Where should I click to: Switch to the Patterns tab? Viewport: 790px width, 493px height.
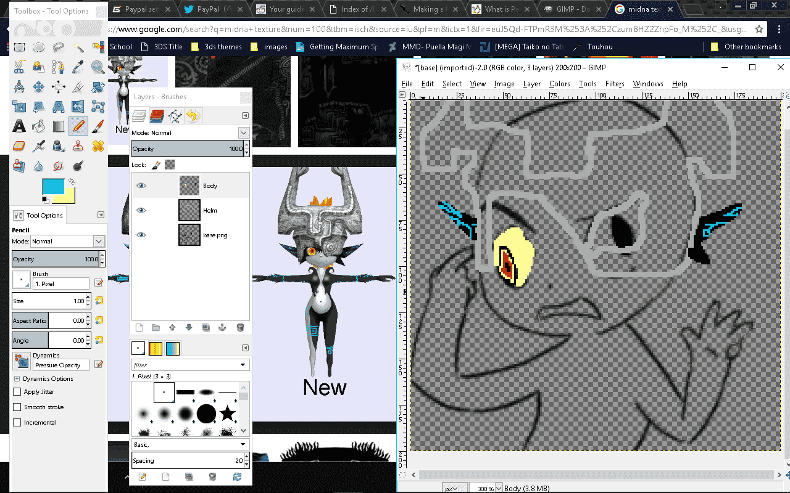pyautogui.click(x=156, y=348)
